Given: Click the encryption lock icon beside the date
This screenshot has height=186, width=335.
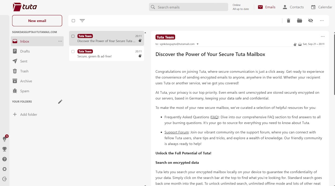Looking at the screenshot, I should tap(295, 44).
